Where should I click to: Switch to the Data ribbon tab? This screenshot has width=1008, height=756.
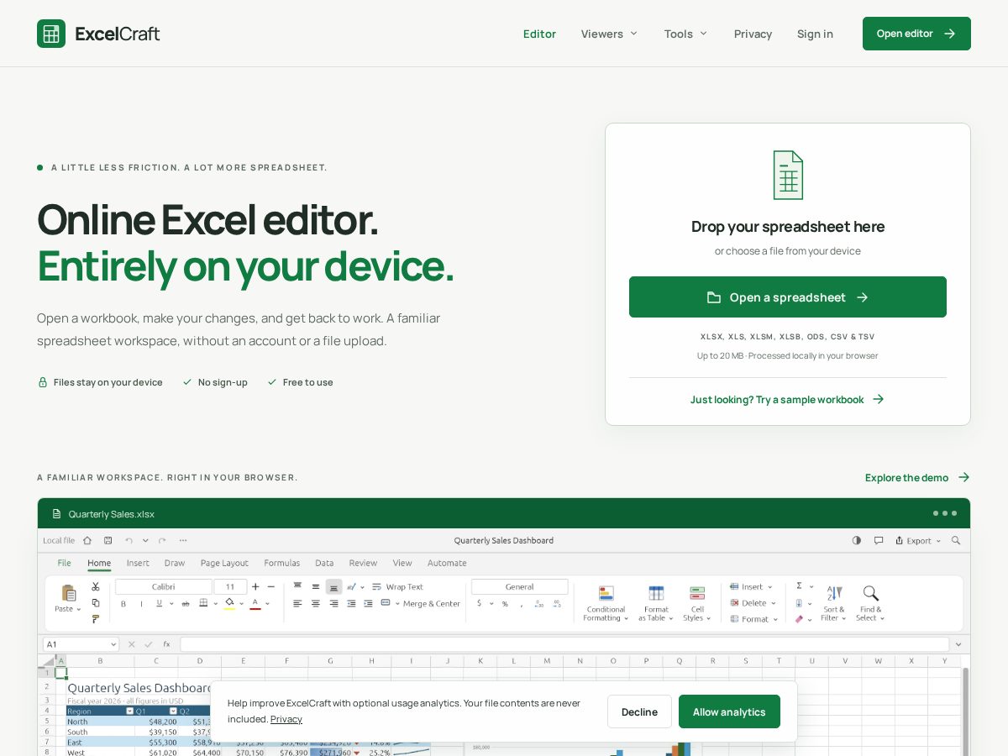pos(324,563)
